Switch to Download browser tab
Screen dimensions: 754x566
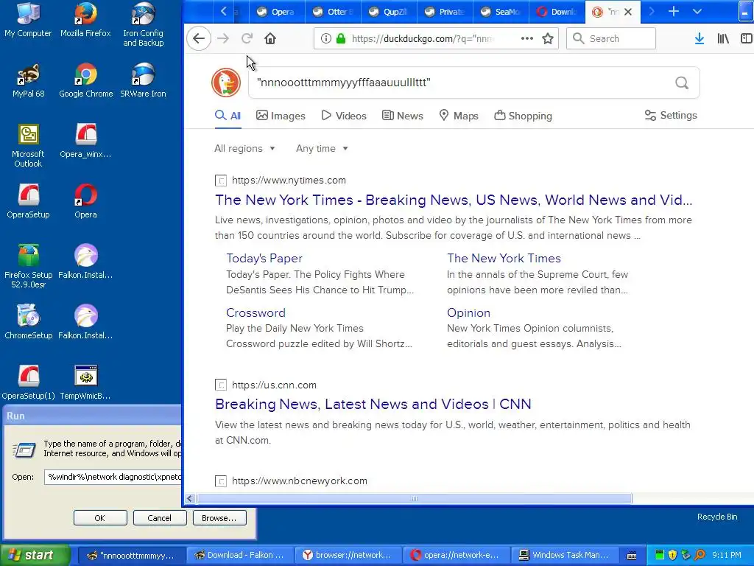(x=557, y=12)
